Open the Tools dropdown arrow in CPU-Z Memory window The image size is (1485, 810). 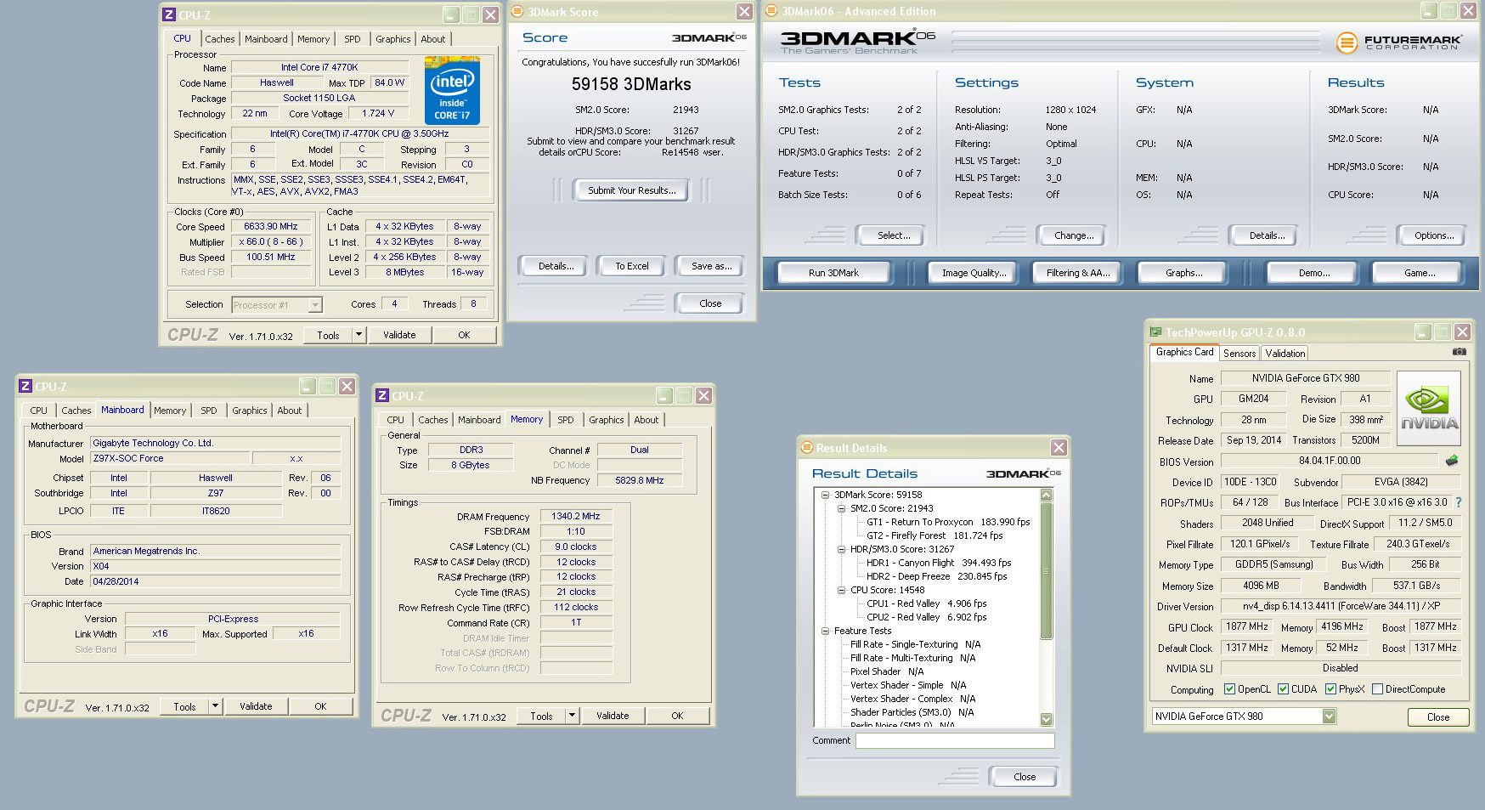tap(572, 716)
